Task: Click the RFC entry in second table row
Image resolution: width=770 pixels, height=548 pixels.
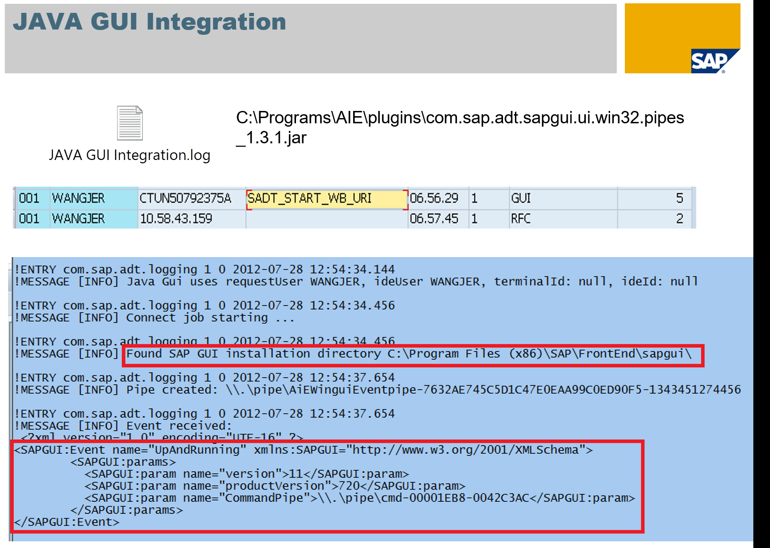Action: click(521, 219)
